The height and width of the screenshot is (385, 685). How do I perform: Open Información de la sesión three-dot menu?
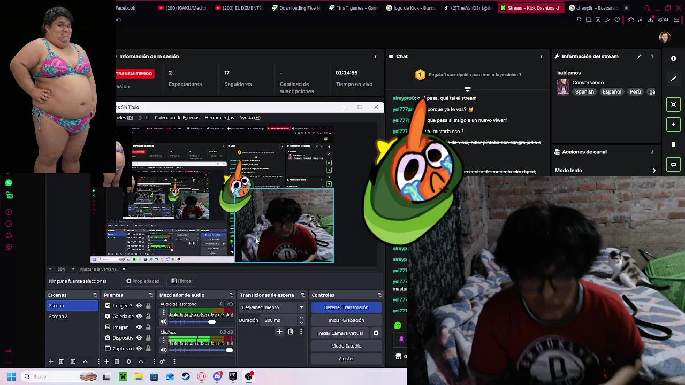click(376, 56)
